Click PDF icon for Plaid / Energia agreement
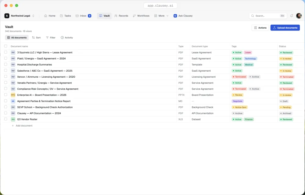The height and width of the screenshot is (195, 305). [x=13, y=58]
